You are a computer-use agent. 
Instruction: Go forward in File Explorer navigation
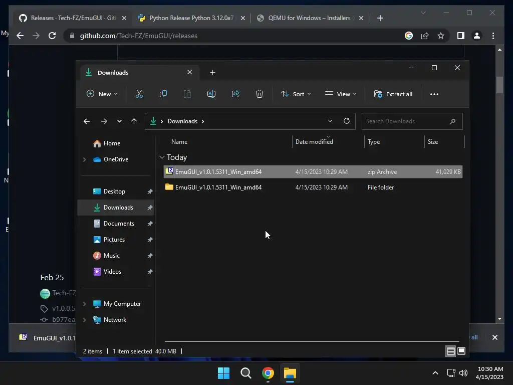[x=104, y=121]
